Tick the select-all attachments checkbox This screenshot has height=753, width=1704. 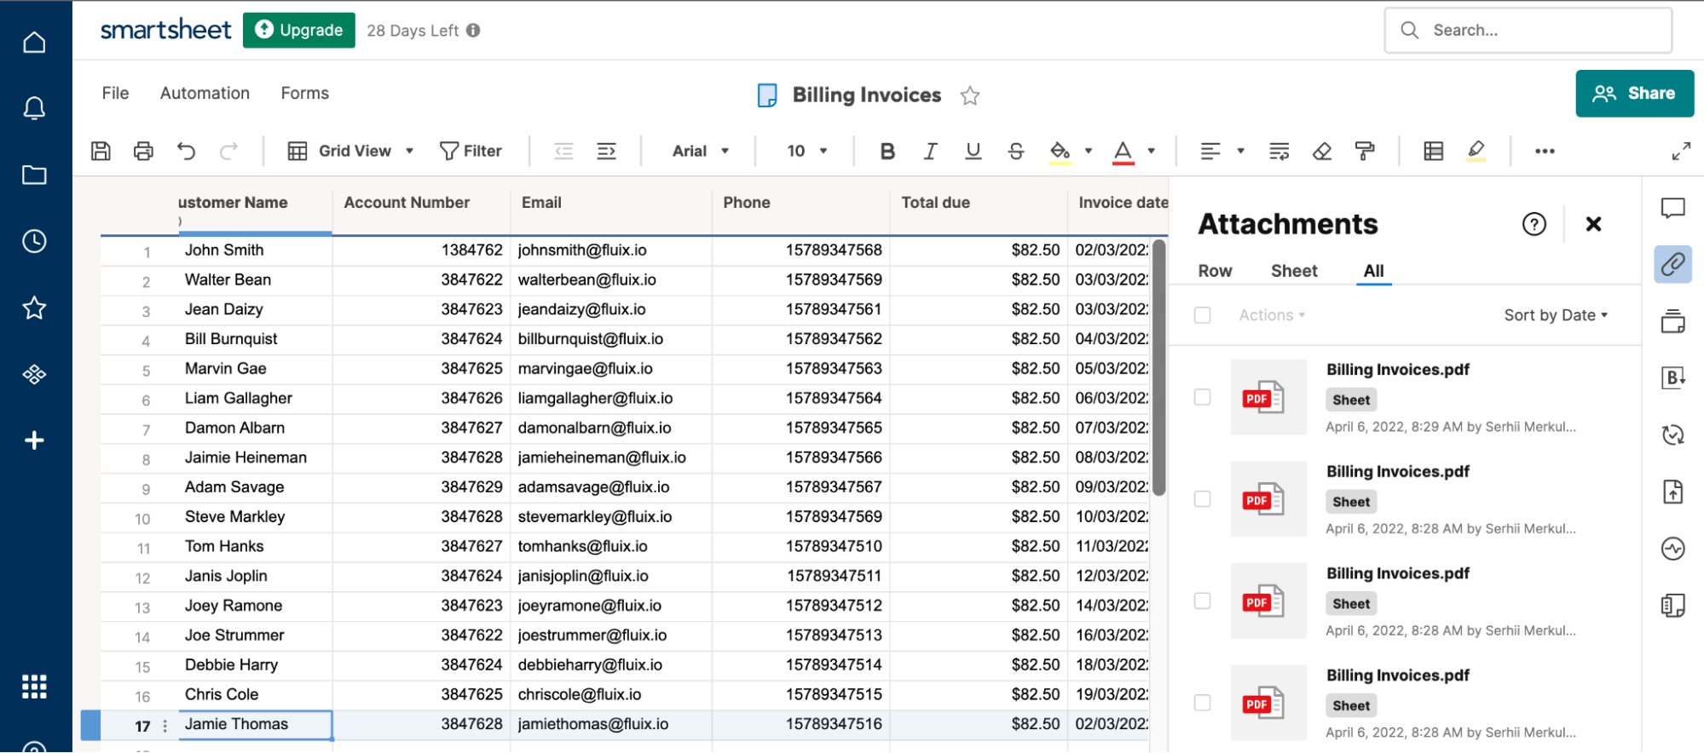point(1202,315)
